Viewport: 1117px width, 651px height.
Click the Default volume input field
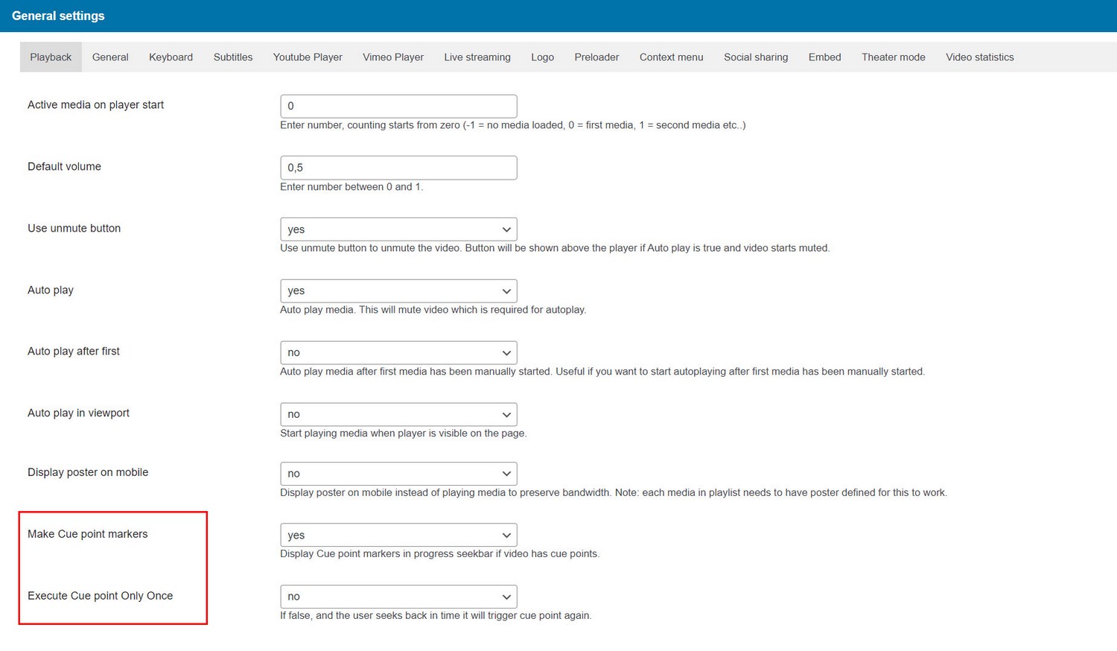(398, 168)
